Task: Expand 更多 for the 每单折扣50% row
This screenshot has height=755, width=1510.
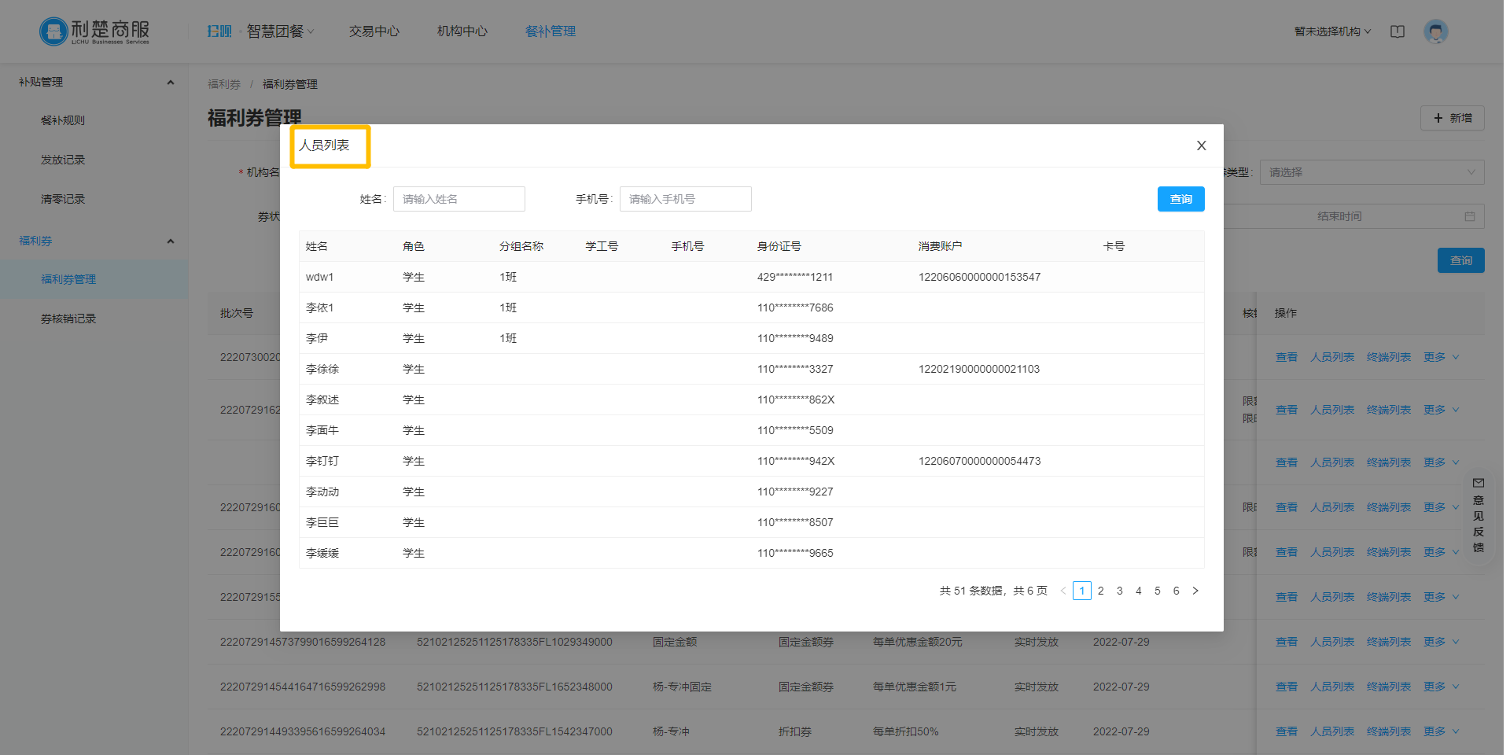Action: [x=1441, y=731]
